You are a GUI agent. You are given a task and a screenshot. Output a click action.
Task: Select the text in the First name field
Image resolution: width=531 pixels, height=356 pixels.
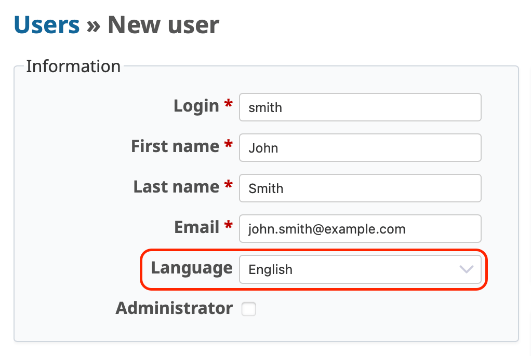click(x=360, y=147)
